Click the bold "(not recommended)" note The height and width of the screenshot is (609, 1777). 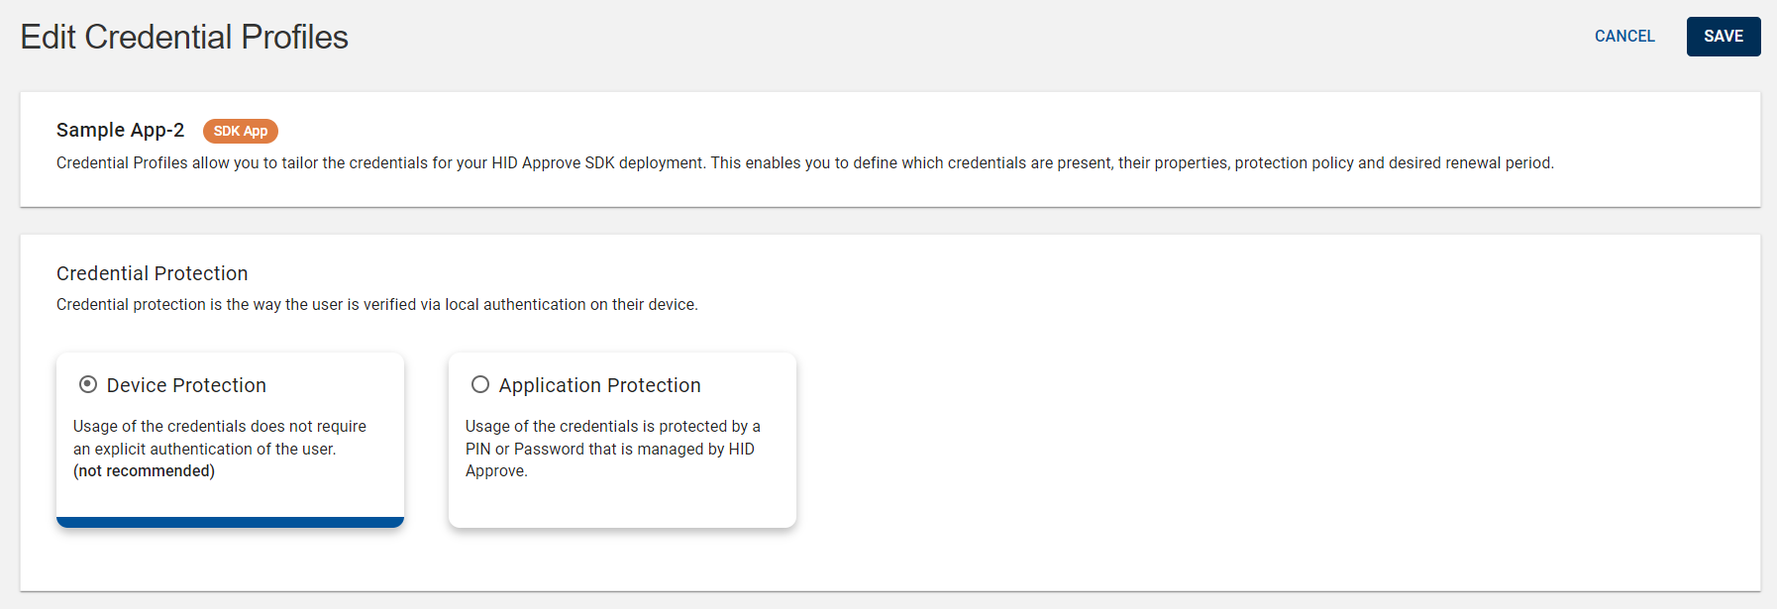(x=144, y=471)
